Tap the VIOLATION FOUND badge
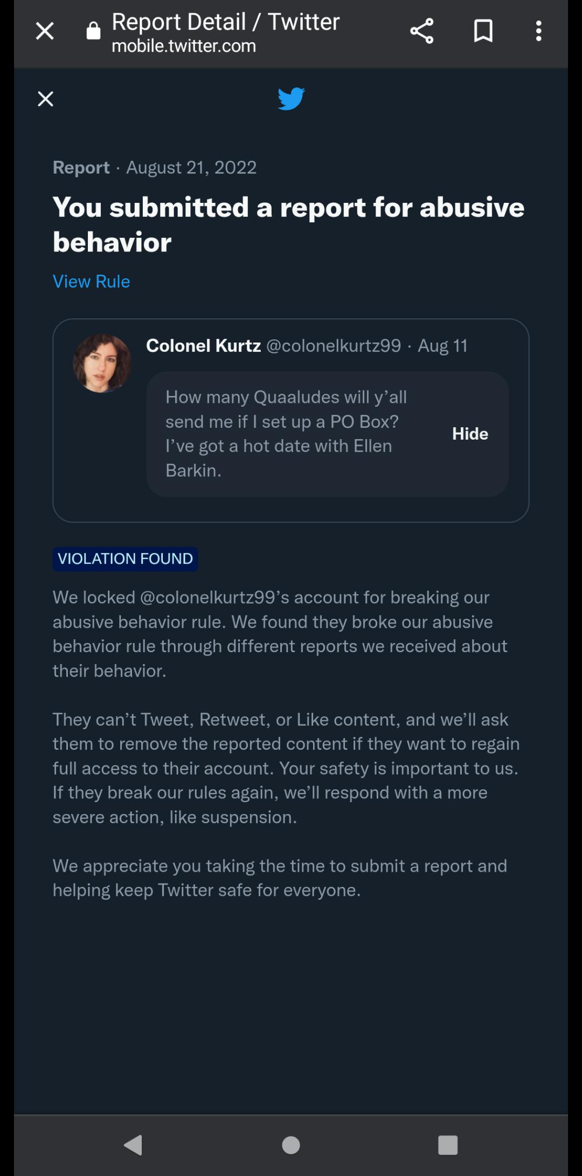The width and height of the screenshot is (582, 1176). point(125,559)
